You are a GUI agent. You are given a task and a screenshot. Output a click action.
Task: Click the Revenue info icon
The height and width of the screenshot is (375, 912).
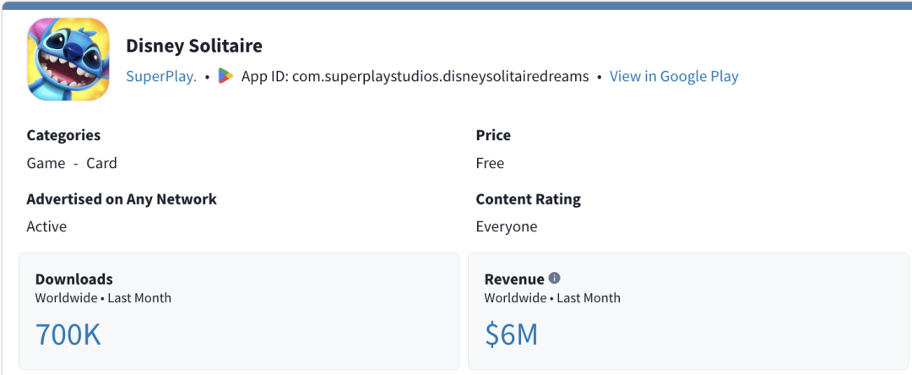(554, 279)
